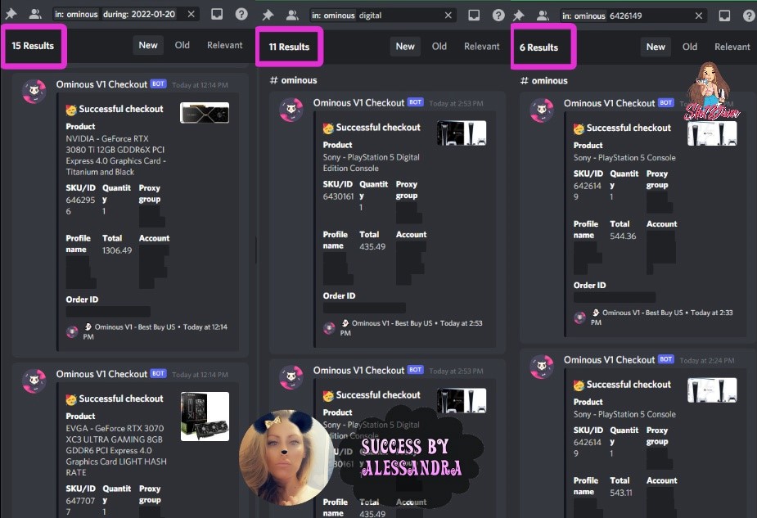Open help icon in the right panel
The width and height of the screenshot is (757, 518).
coord(749,16)
